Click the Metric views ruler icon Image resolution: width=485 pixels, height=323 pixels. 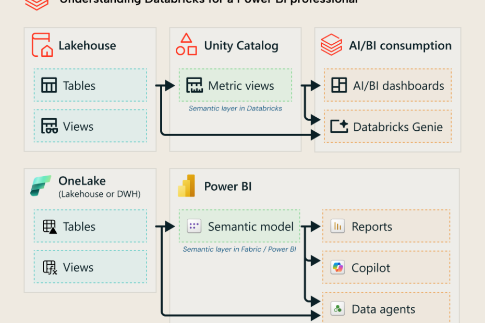pyautogui.click(x=195, y=85)
